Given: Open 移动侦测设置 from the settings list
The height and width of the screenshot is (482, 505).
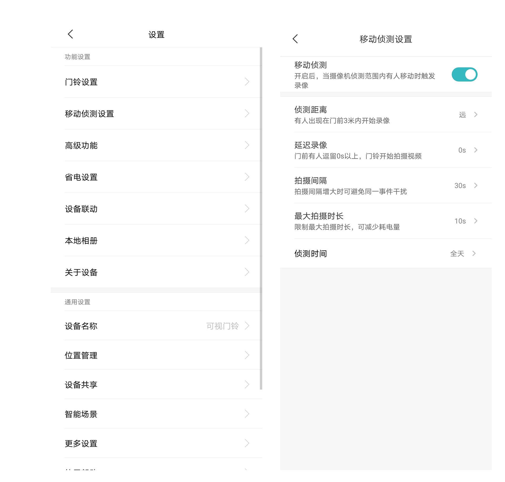Looking at the screenshot, I should click(x=89, y=114).
